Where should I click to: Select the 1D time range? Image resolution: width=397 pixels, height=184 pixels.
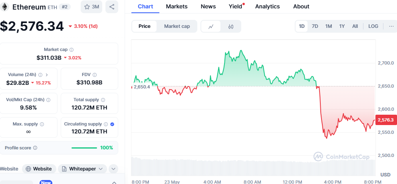302,26
